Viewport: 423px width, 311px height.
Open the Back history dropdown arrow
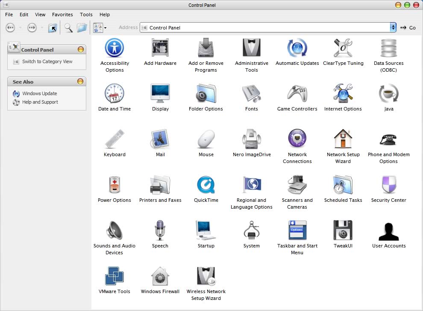(x=20, y=27)
